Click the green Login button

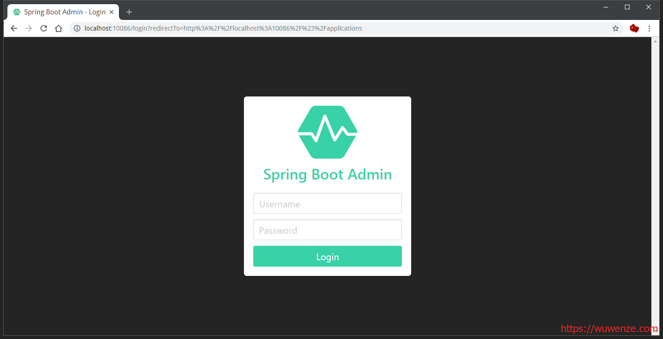pyautogui.click(x=328, y=256)
